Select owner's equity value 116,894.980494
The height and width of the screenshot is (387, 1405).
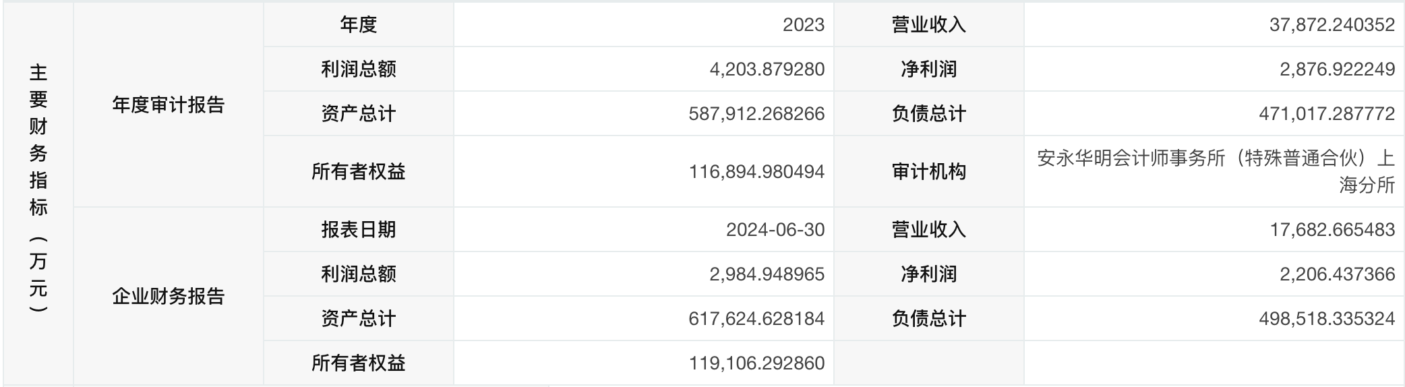[x=756, y=172]
